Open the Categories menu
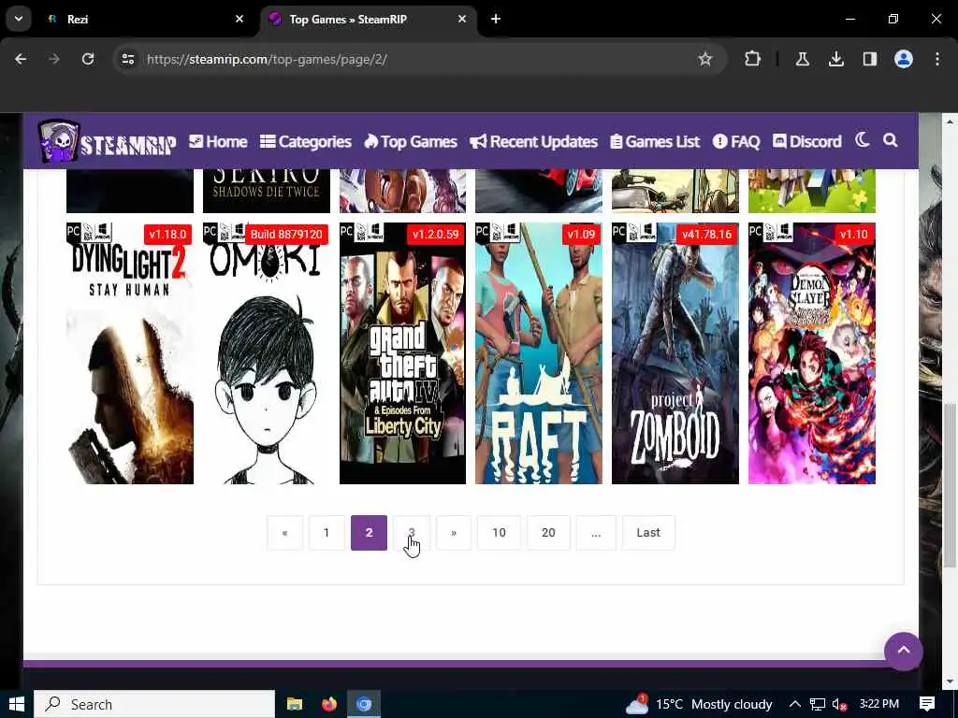958x718 pixels. pyautogui.click(x=306, y=142)
